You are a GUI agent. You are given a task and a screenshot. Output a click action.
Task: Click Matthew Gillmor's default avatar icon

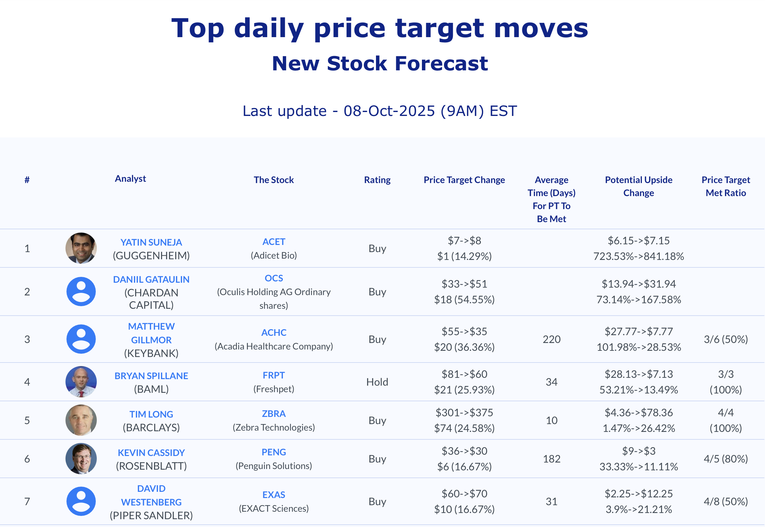81,339
